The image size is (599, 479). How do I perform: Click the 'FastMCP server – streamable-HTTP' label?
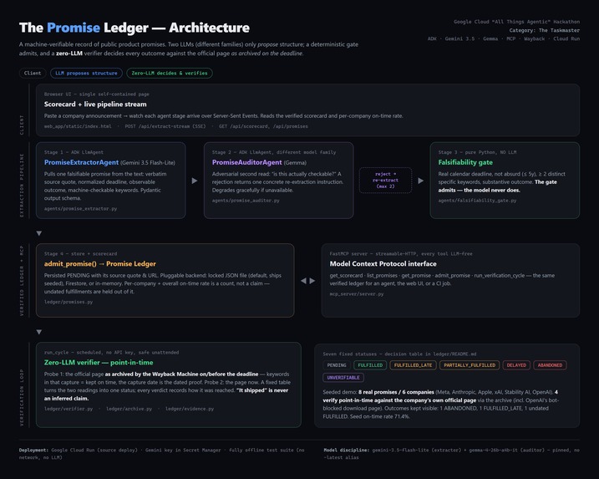click(x=401, y=254)
